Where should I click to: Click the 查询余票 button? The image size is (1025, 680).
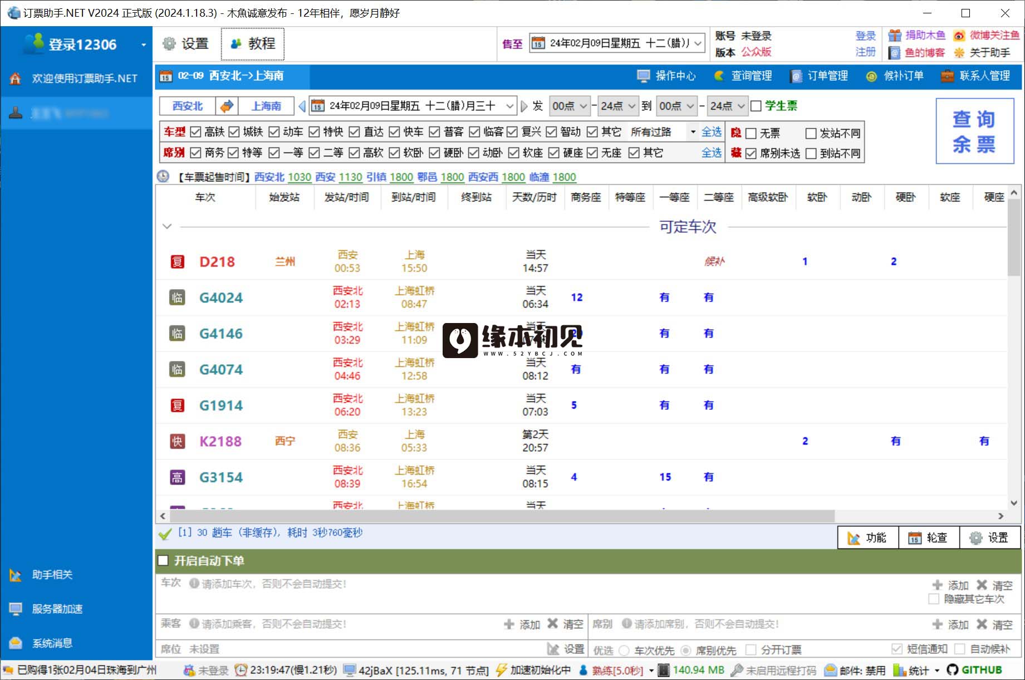click(x=974, y=131)
